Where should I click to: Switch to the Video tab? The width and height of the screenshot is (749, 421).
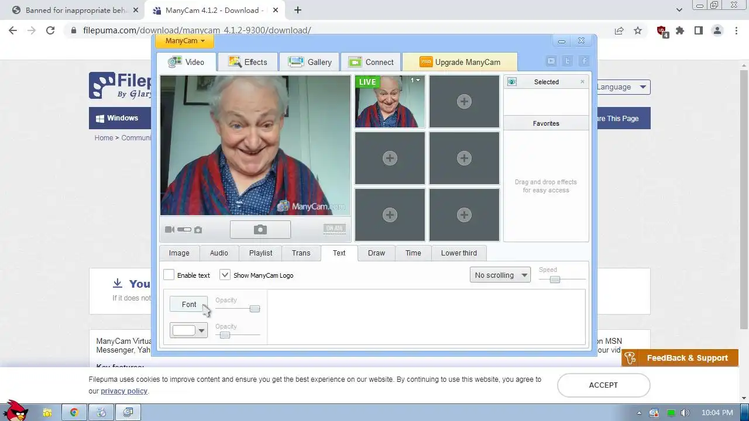click(187, 62)
